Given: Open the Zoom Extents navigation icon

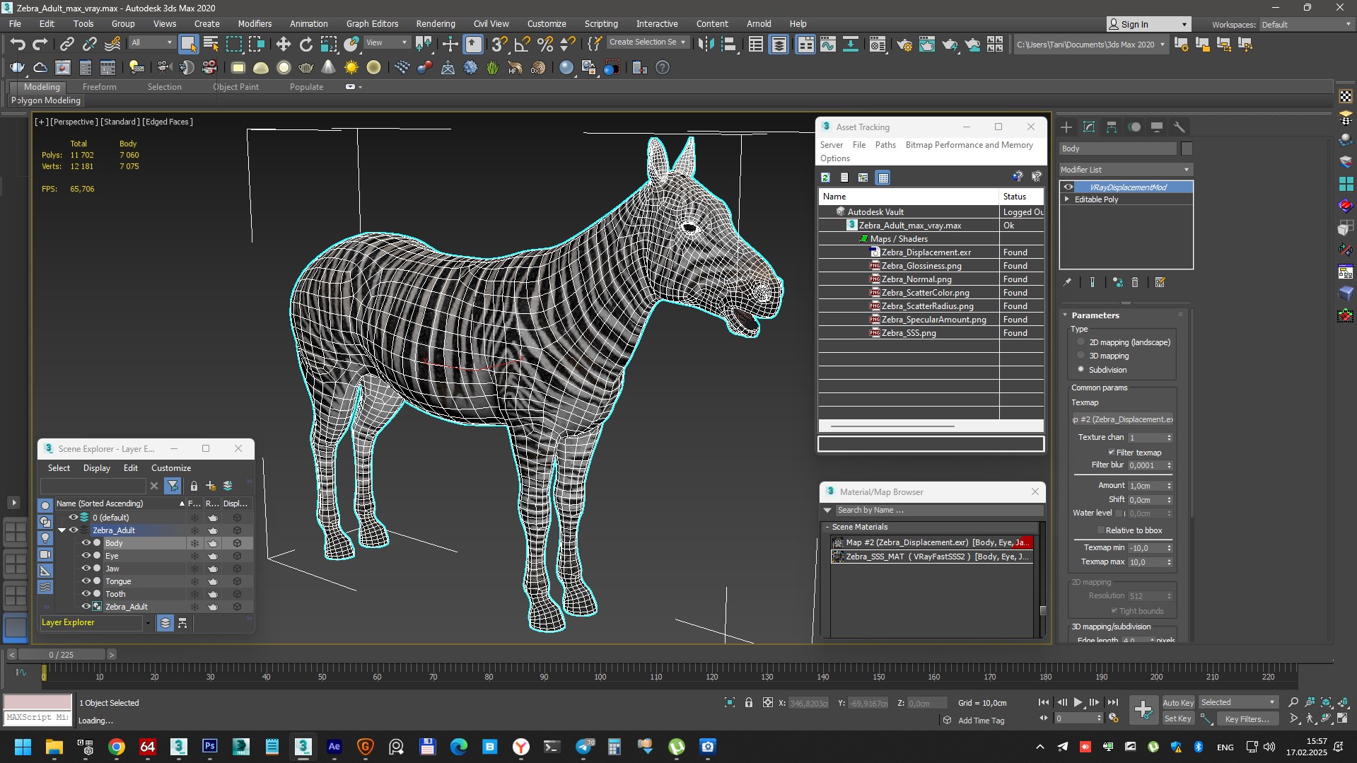Looking at the screenshot, I should pyautogui.click(x=1327, y=702).
